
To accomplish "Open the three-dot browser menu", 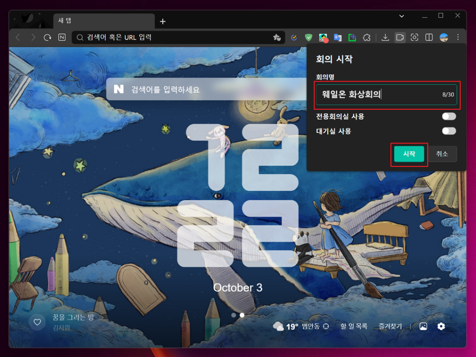I will click(x=458, y=37).
